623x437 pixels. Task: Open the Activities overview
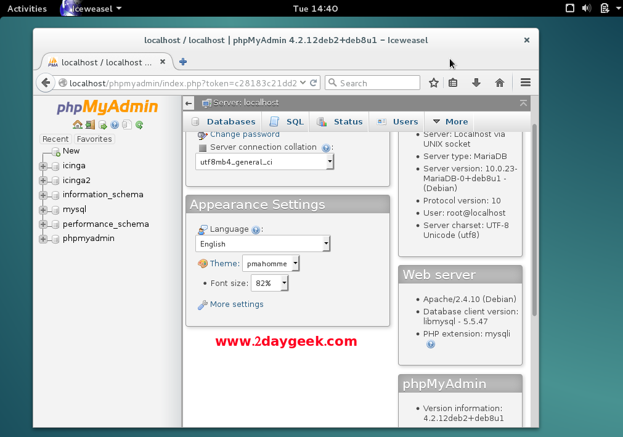click(x=27, y=9)
